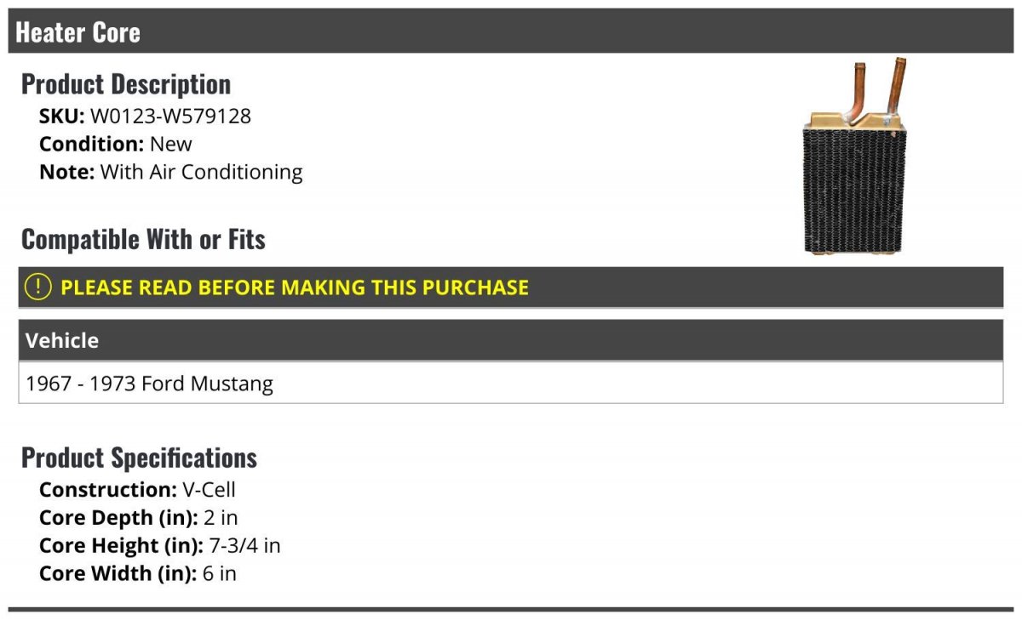Screen dimensions: 1022x620
Task: Click the 'With Air Conditioning' note text
Action: pos(201,172)
